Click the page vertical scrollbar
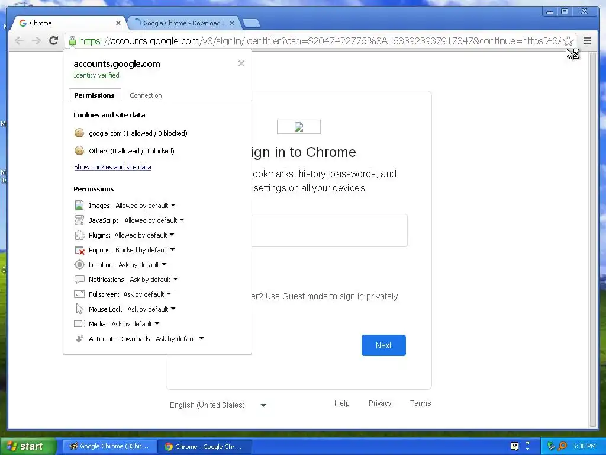606x455 pixels. point(593,239)
